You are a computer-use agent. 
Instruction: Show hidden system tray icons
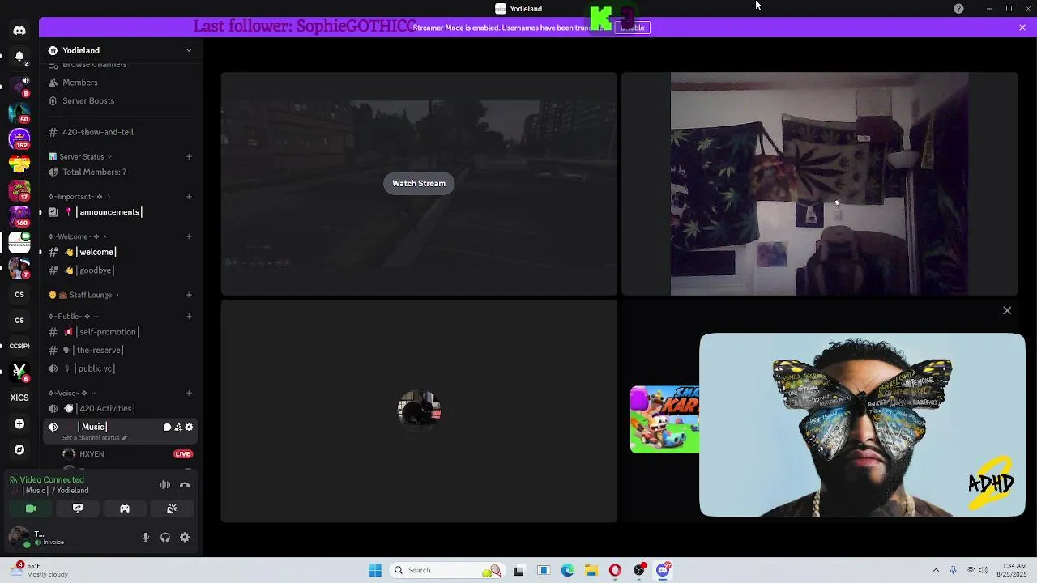(x=936, y=570)
